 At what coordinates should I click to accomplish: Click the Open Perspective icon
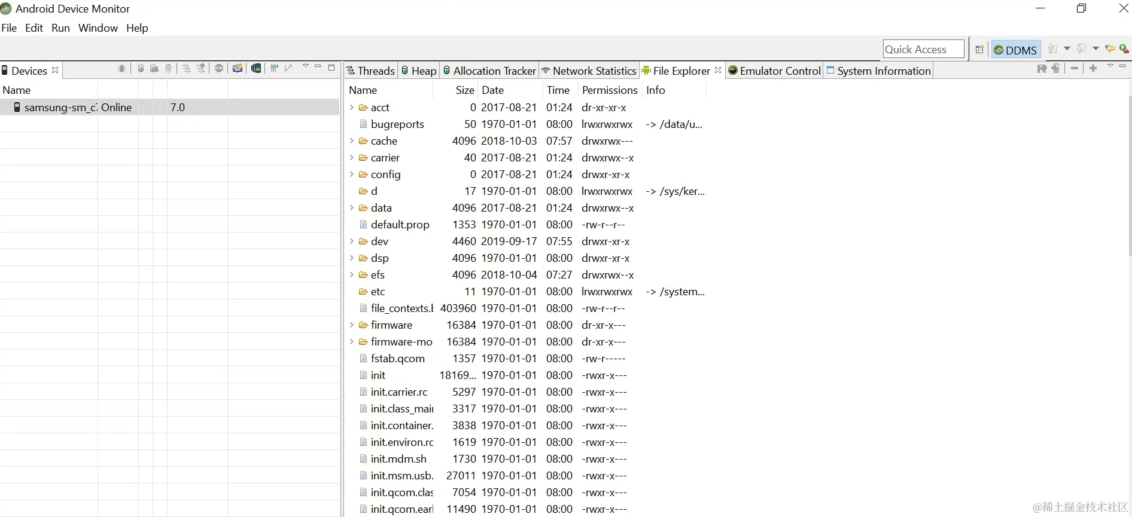pyautogui.click(x=979, y=50)
